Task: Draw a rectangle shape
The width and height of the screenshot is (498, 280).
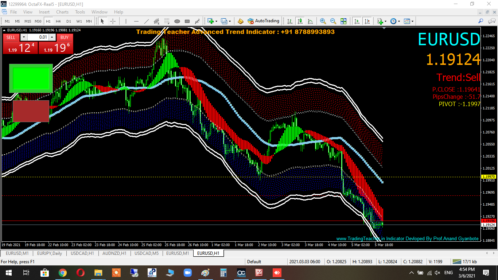Action: click(187, 21)
